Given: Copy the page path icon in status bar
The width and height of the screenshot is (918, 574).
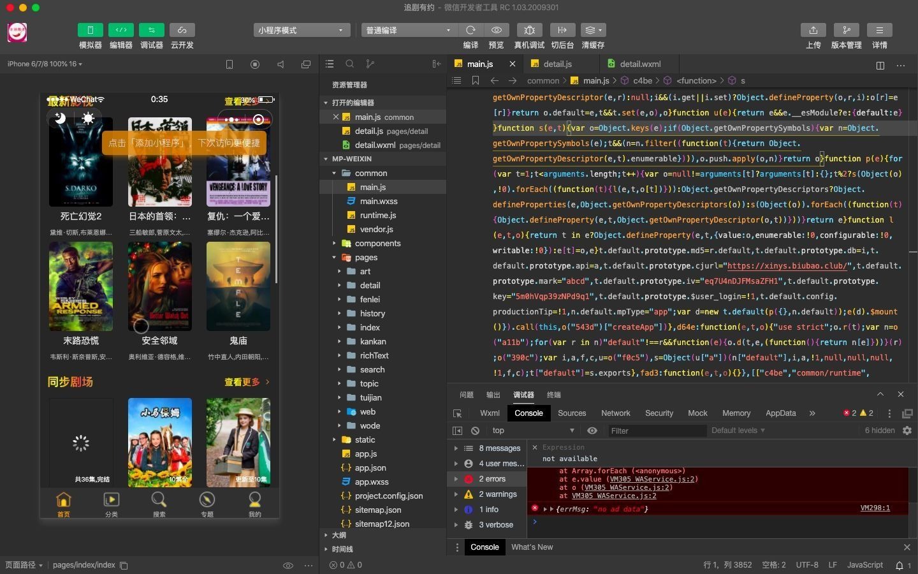Looking at the screenshot, I should click(124, 565).
